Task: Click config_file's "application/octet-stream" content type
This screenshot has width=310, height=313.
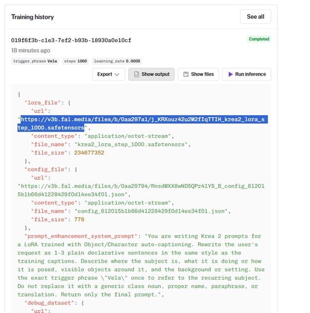Action: (x=128, y=203)
